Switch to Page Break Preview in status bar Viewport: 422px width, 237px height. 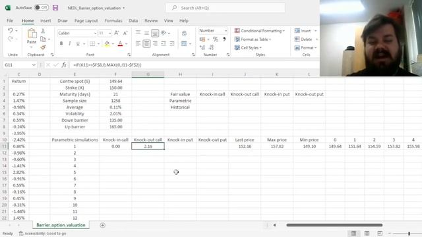380,233
